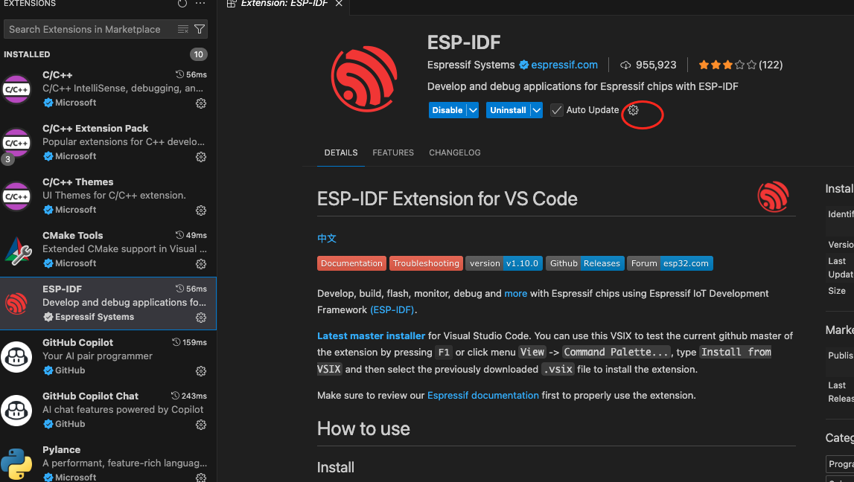Click the installed count badge 10

pyautogui.click(x=198, y=54)
